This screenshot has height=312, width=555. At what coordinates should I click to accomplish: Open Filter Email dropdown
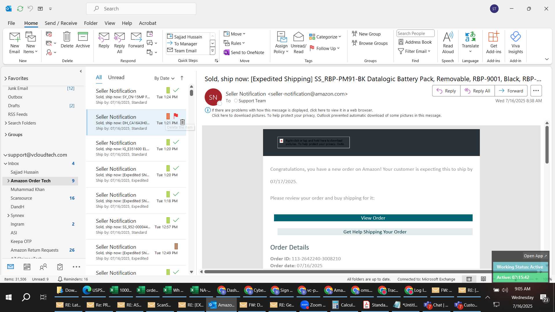[x=415, y=51]
